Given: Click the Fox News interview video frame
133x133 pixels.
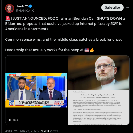Looking at the screenshot, I should 36,90.
